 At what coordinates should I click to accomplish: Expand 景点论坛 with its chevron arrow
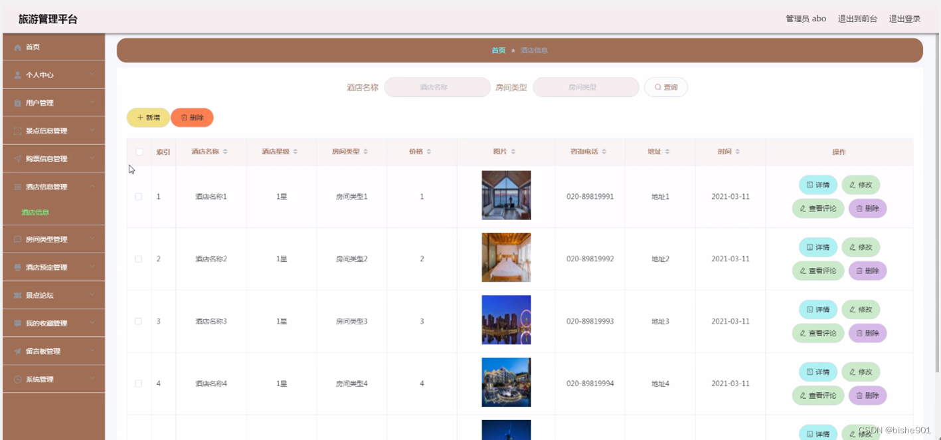tap(93, 294)
